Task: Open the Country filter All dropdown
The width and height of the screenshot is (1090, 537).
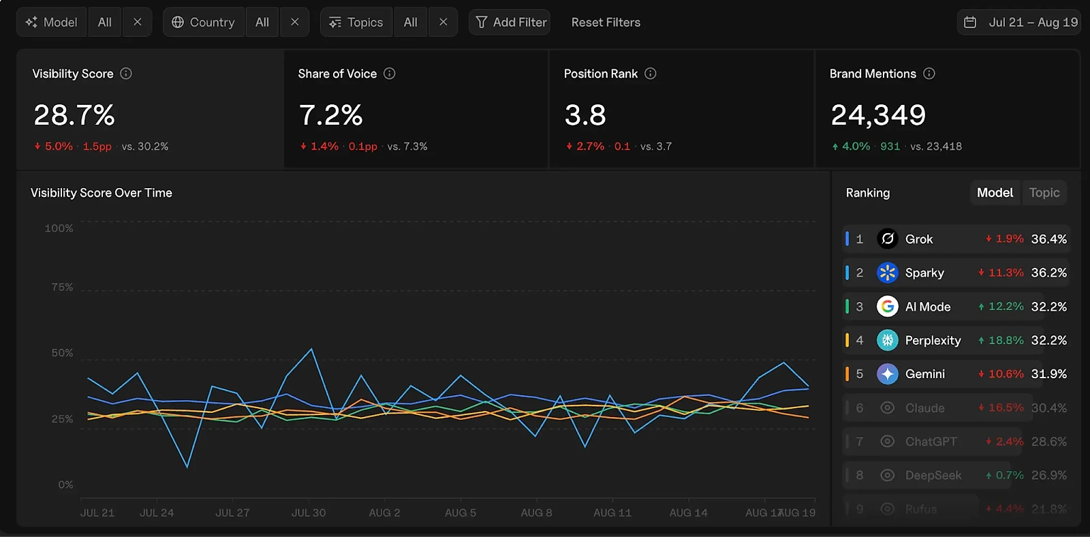Action: (x=262, y=22)
